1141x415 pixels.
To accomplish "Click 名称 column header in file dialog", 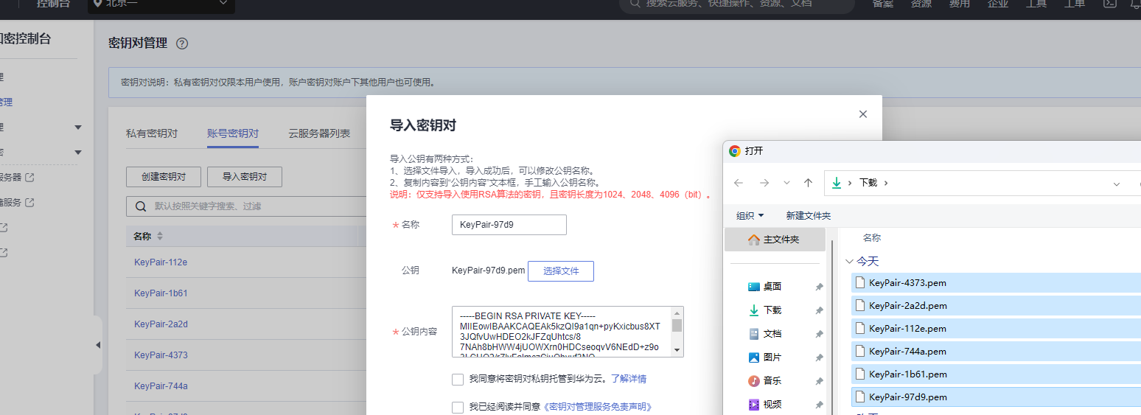I will 872,238.
